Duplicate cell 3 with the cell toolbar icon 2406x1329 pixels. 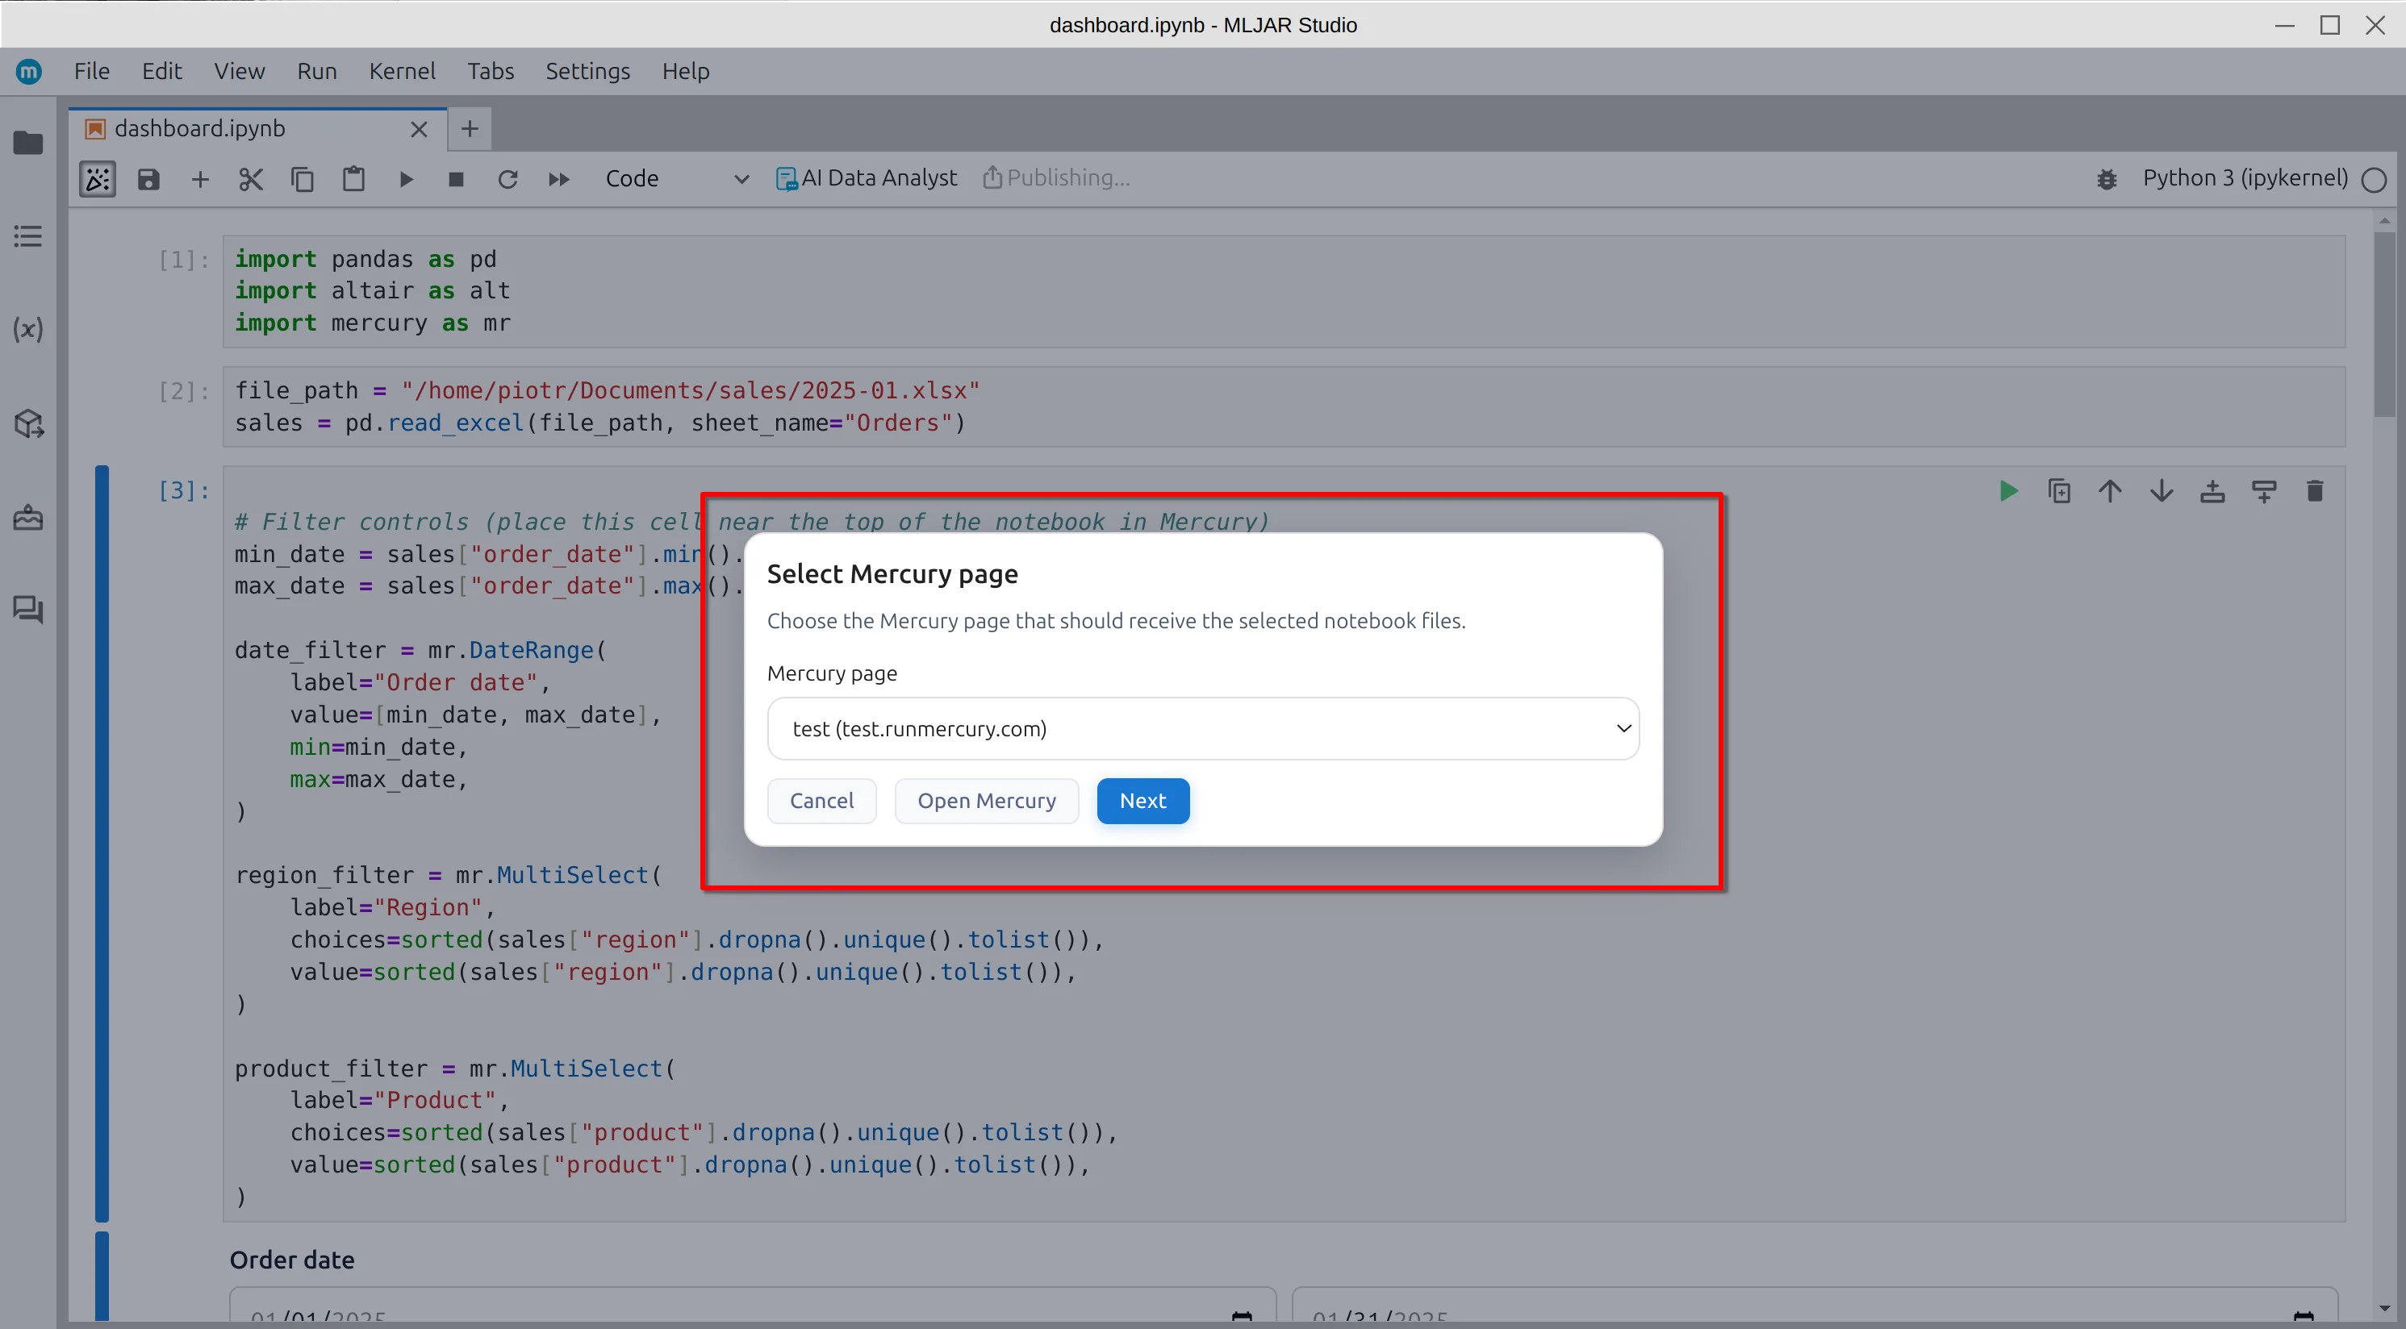click(x=2060, y=491)
